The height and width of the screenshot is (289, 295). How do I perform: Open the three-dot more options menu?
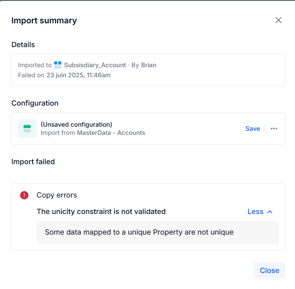274,128
